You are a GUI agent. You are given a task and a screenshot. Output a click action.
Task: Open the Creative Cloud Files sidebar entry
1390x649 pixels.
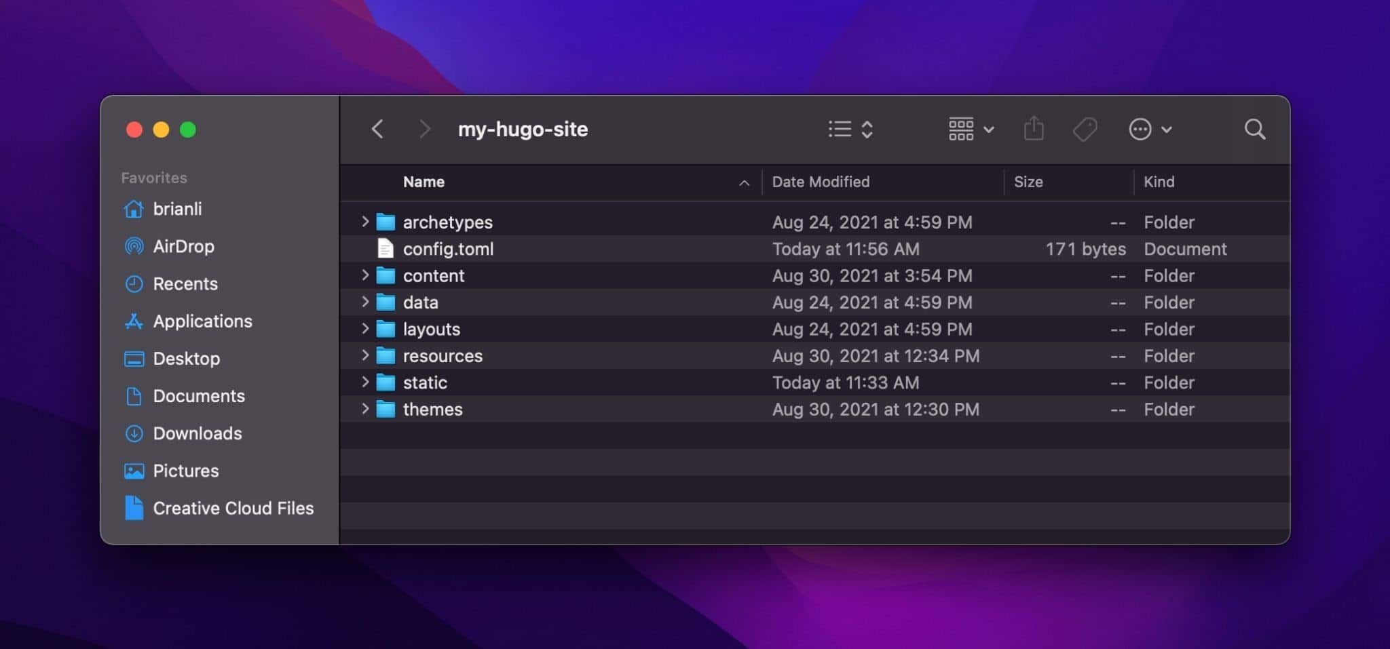point(233,507)
